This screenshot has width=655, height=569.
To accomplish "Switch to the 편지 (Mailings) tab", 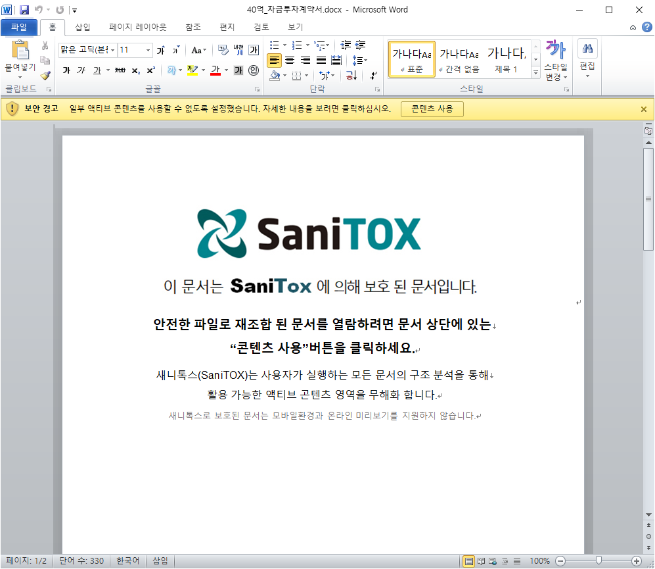I will click(227, 27).
